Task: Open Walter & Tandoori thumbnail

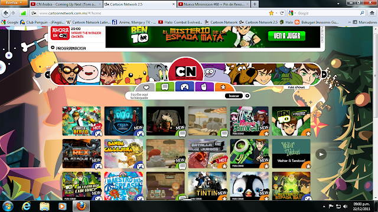Action: coord(291,154)
